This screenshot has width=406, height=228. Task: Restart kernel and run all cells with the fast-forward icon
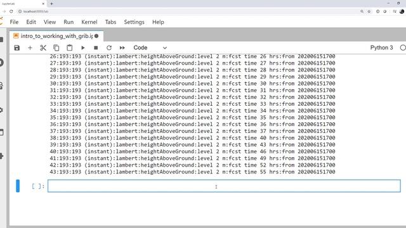click(122, 48)
